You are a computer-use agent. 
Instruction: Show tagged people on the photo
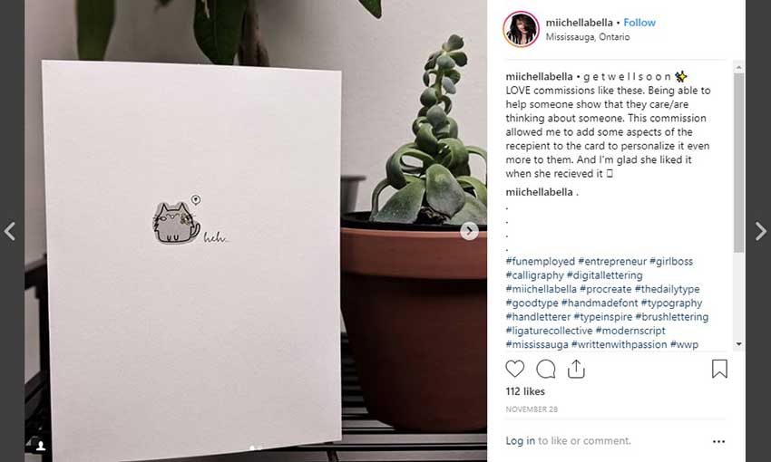coord(42,446)
